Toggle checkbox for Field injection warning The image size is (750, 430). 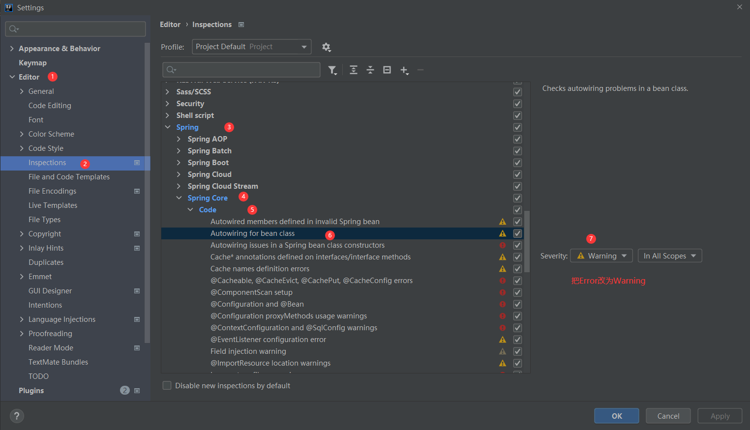coord(517,351)
